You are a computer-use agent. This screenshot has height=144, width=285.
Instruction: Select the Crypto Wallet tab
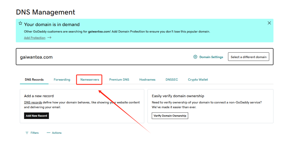click(198, 80)
